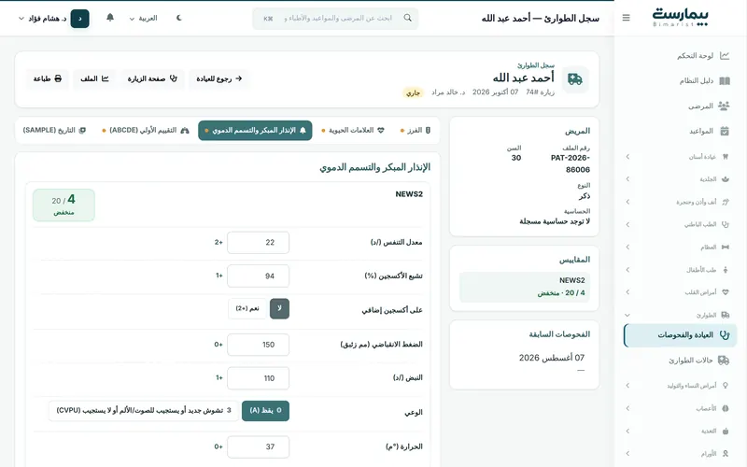
Task: Click the systolic pressure field showing 150
Action: tap(259, 345)
